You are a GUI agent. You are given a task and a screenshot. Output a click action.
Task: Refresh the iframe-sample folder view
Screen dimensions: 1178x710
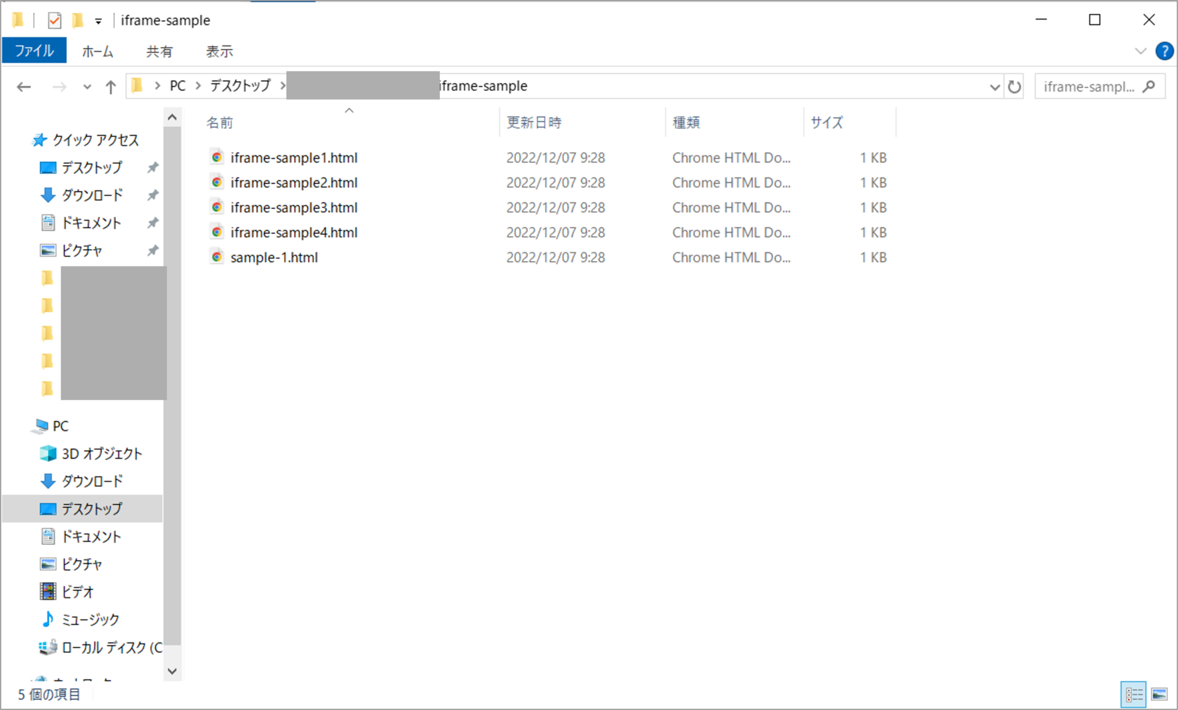1014,87
